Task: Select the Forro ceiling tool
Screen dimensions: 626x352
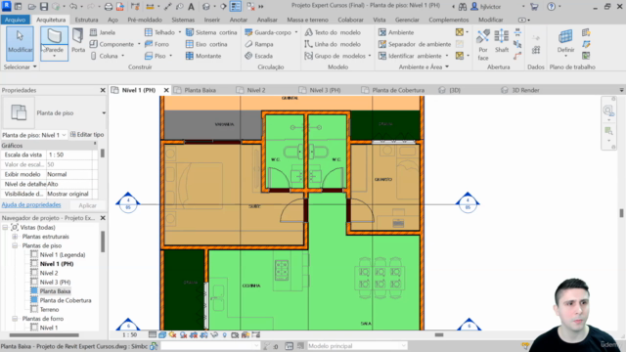Action: 156,44
